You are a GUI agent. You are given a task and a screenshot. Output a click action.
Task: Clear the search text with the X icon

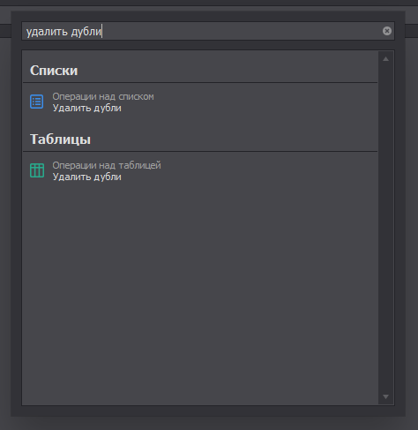click(x=387, y=31)
